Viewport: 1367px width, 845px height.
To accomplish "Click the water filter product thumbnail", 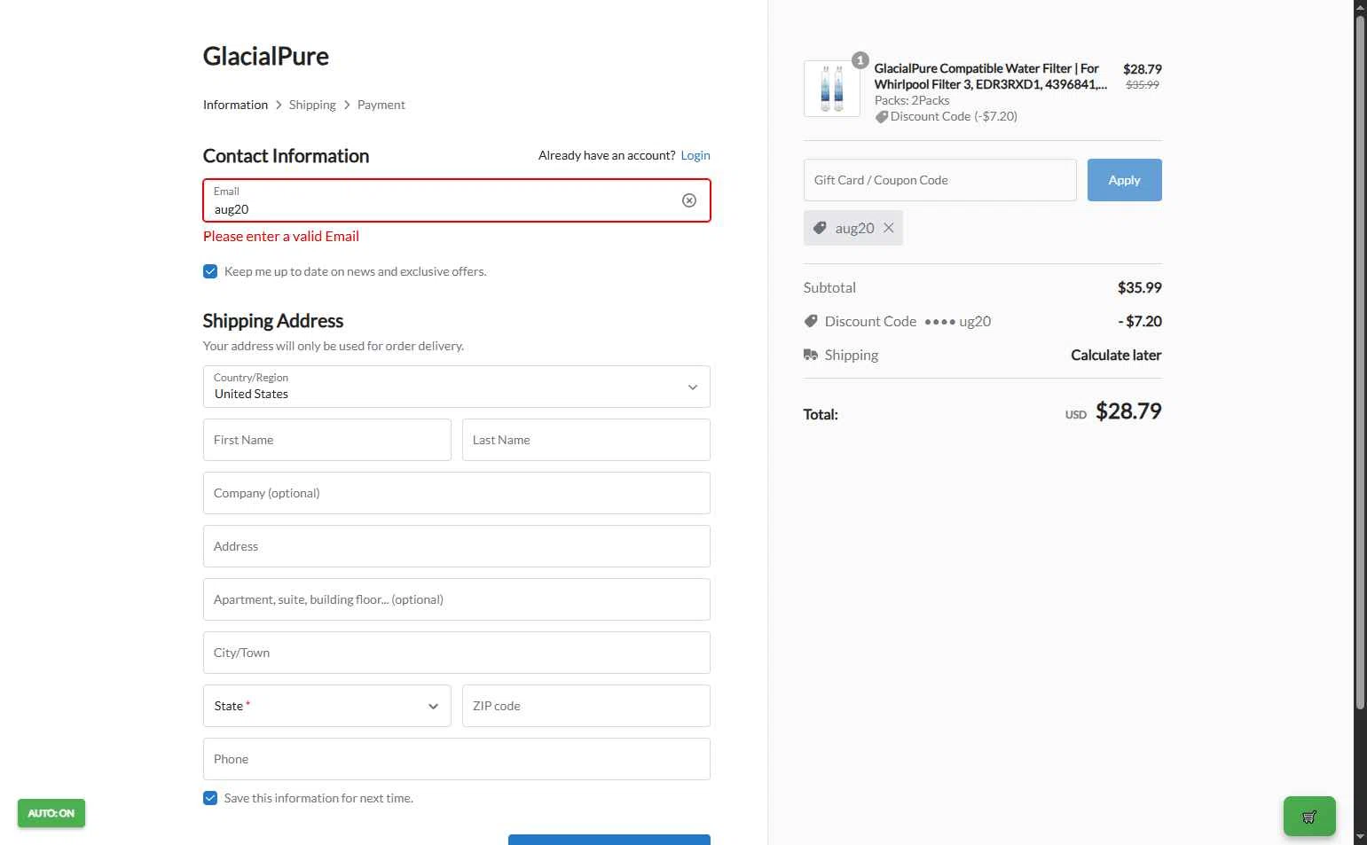I will pyautogui.click(x=832, y=89).
